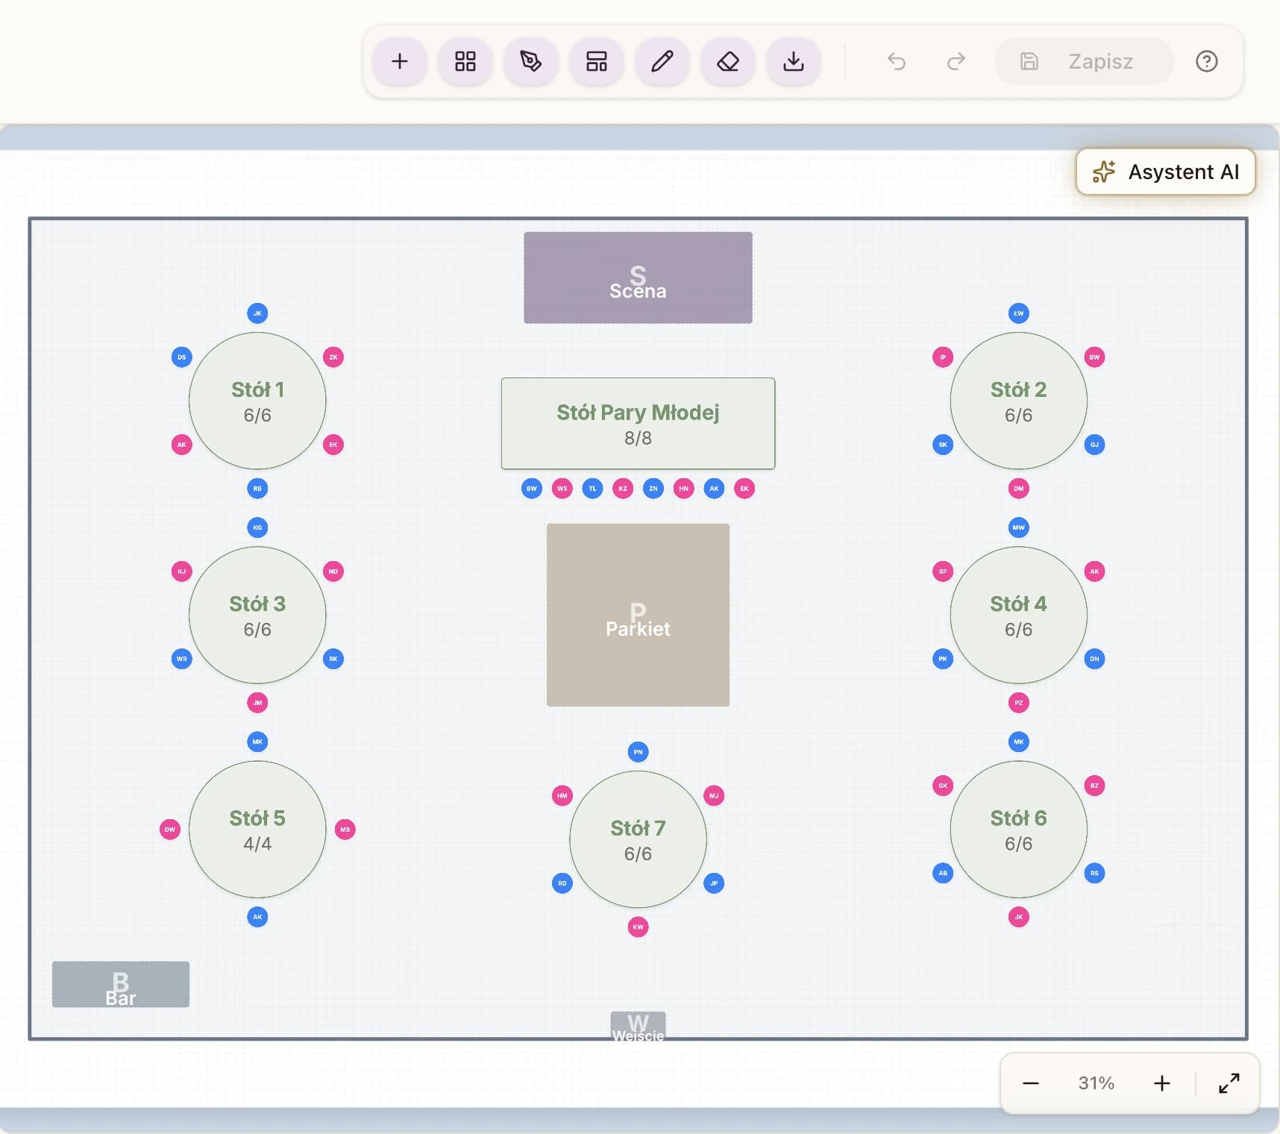Viewport: 1280px width, 1134px height.
Task: Click guest seat WS at Stół Pary Młodej
Action: click(x=562, y=489)
